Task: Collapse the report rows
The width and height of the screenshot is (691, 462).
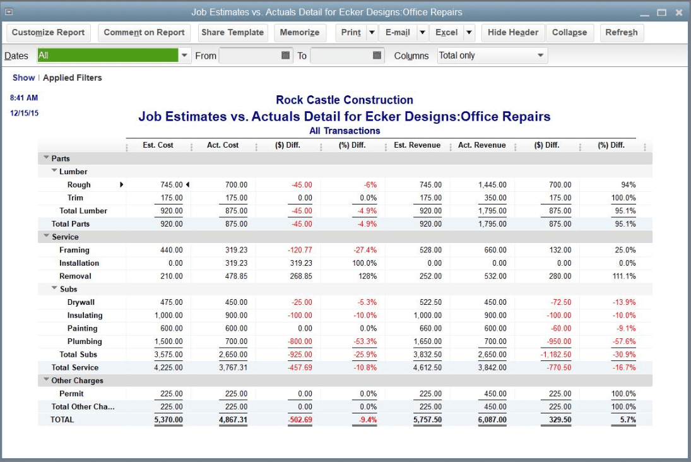Action: point(569,33)
